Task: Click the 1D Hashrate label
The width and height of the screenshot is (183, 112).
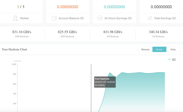Action: [x=158, y=36]
